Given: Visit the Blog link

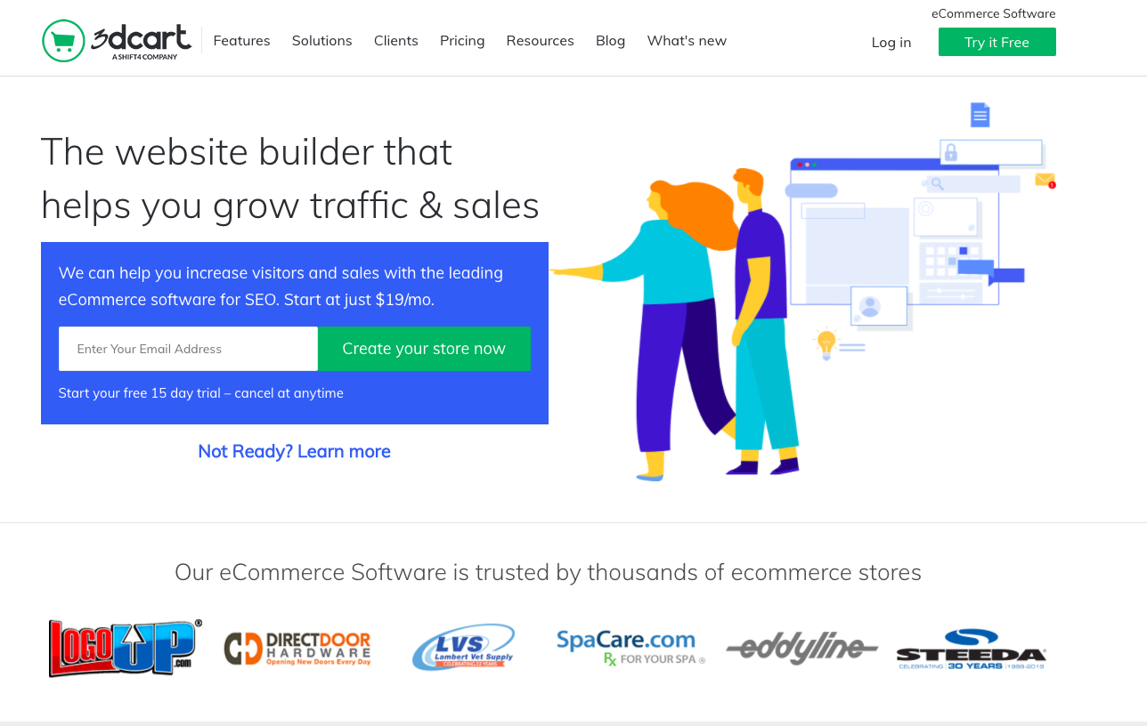Looking at the screenshot, I should pyautogui.click(x=611, y=41).
